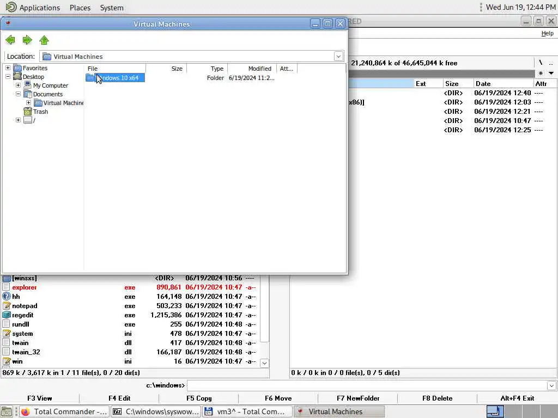Expand the Favorites tree node
This screenshot has height=418, width=558.
point(8,67)
